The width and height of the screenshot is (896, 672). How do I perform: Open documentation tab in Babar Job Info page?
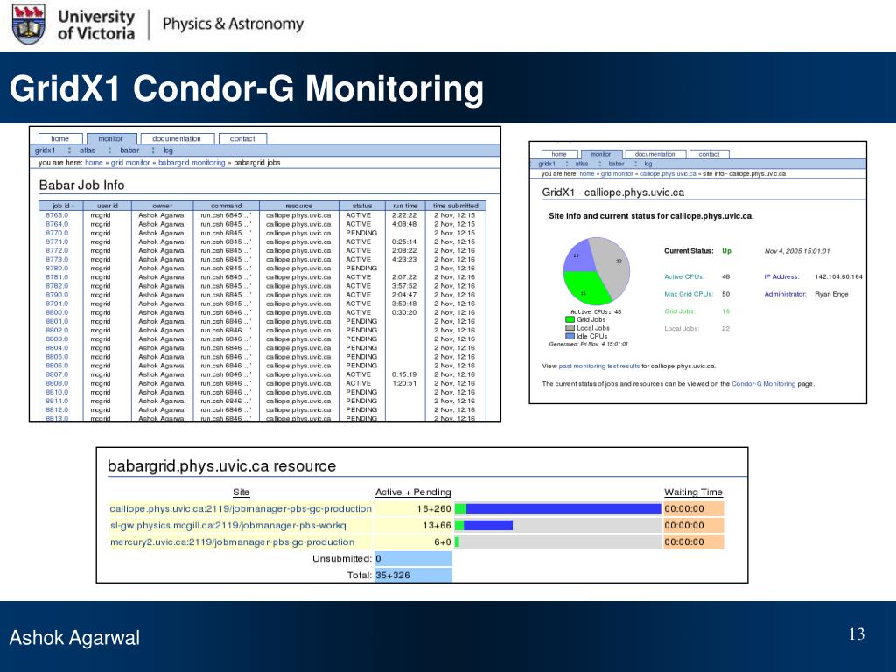click(x=177, y=138)
